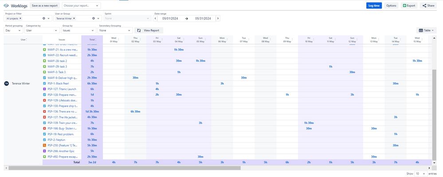Click the vertical scrollbar of the table
The image size is (443, 177).
(x=434, y=114)
